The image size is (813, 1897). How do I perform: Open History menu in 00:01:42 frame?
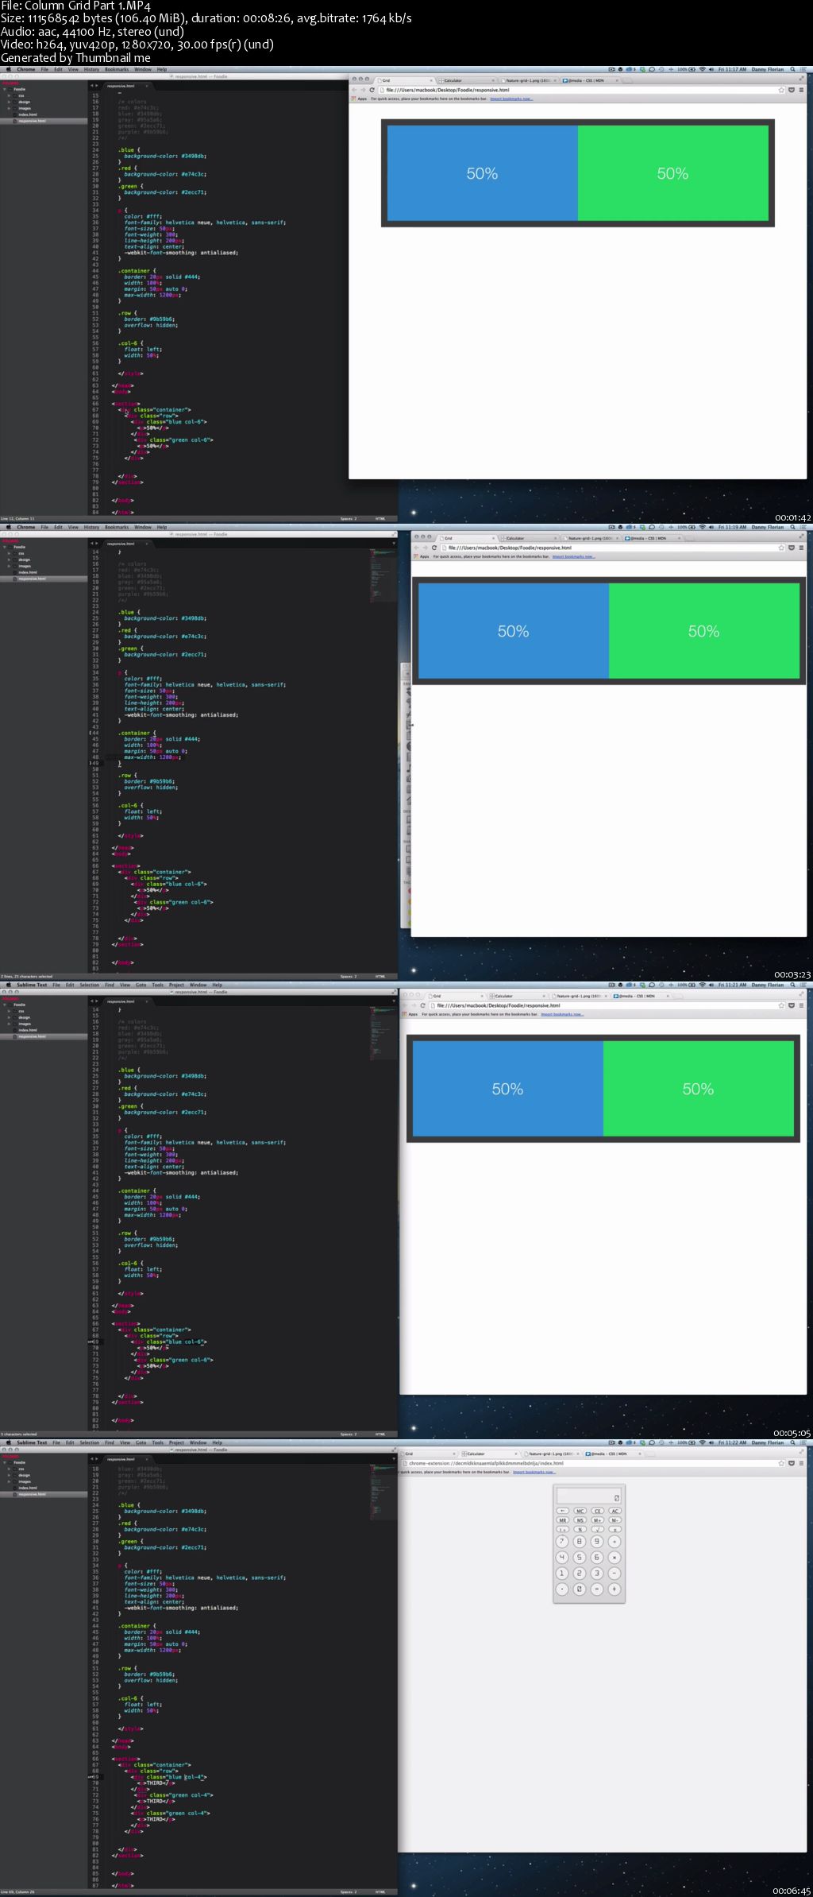point(91,69)
